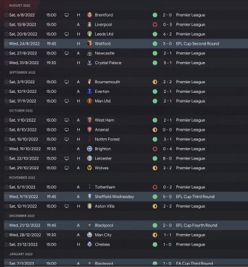248x267 pixels.
Task: Click the TV icon beside the Aston Villa fixture
Action: pyautogui.click(x=67, y=206)
